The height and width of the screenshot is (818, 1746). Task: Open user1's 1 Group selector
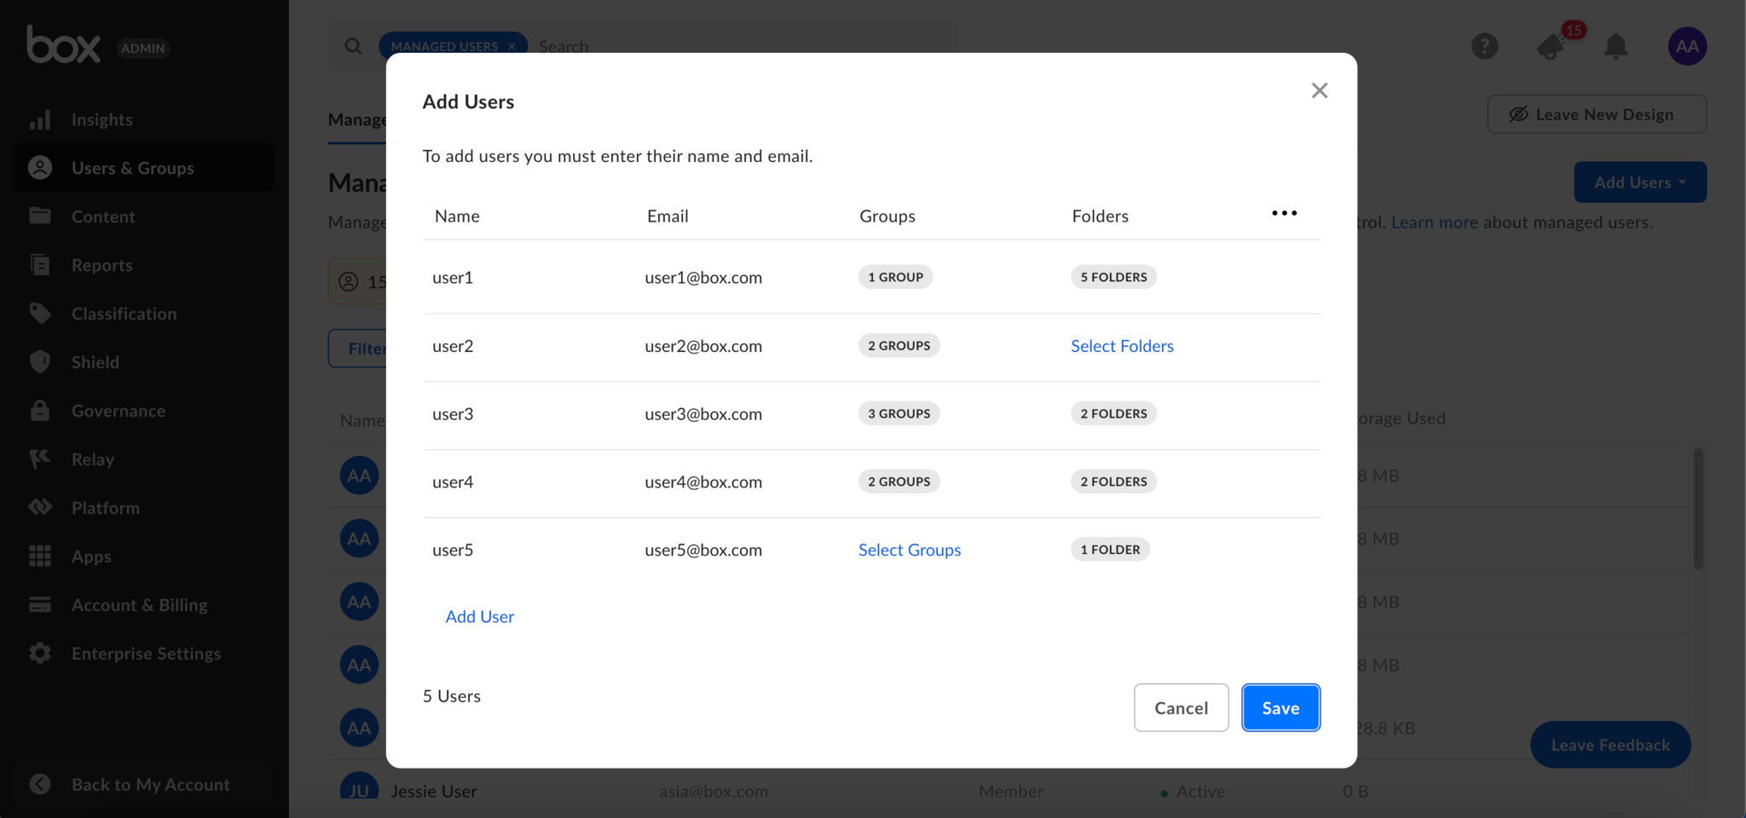click(895, 277)
